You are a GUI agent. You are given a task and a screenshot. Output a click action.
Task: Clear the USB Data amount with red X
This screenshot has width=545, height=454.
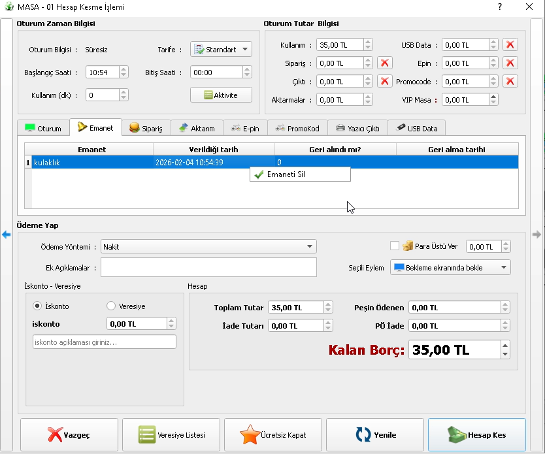click(510, 45)
